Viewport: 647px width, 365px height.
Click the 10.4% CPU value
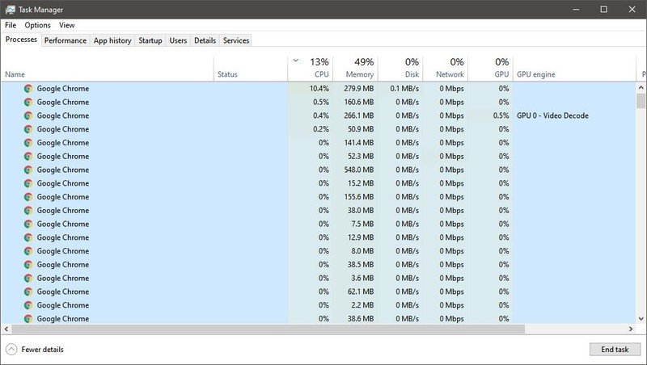(x=319, y=89)
